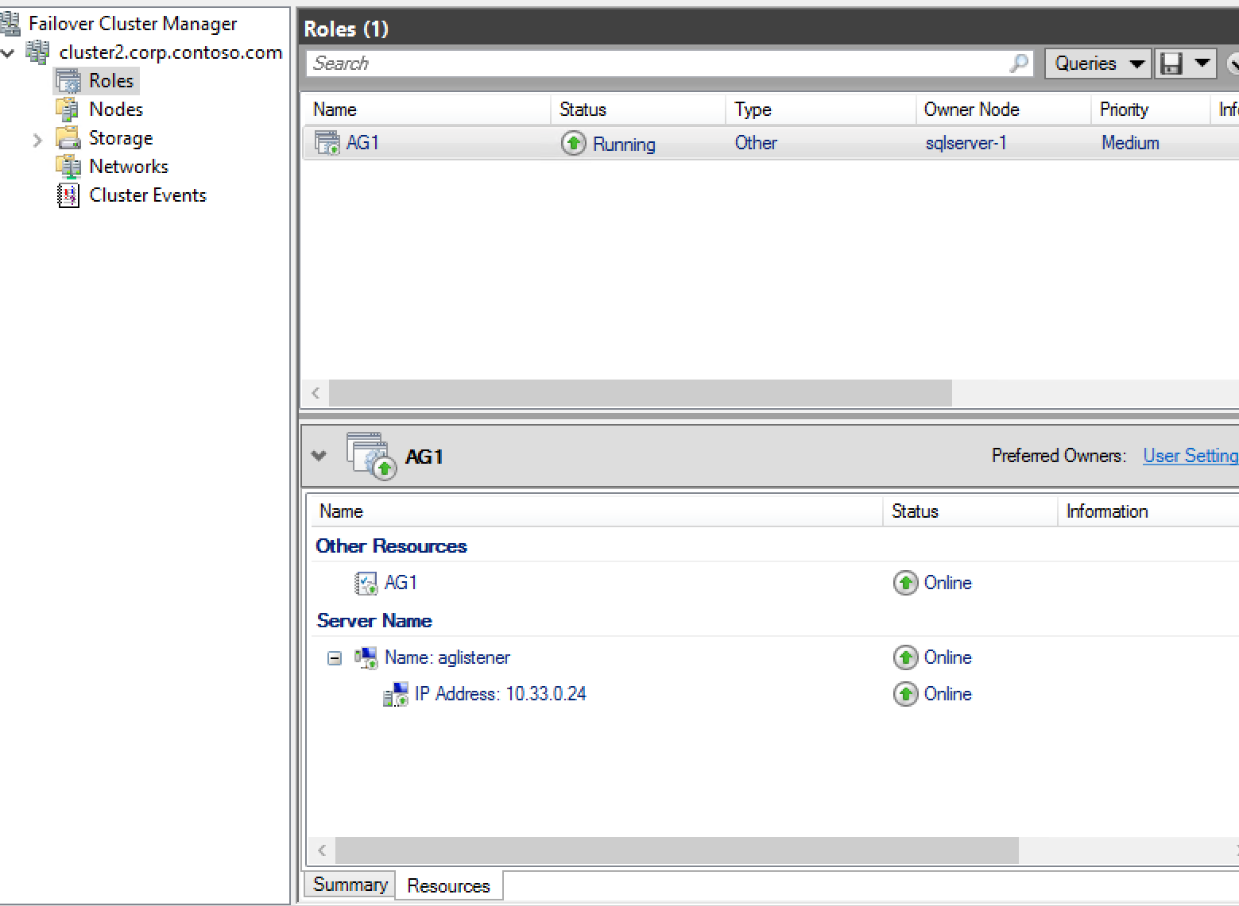1239x906 pixels.
Task: Open the save query dropdown arrow
Action: click(x=1202, y=64)
